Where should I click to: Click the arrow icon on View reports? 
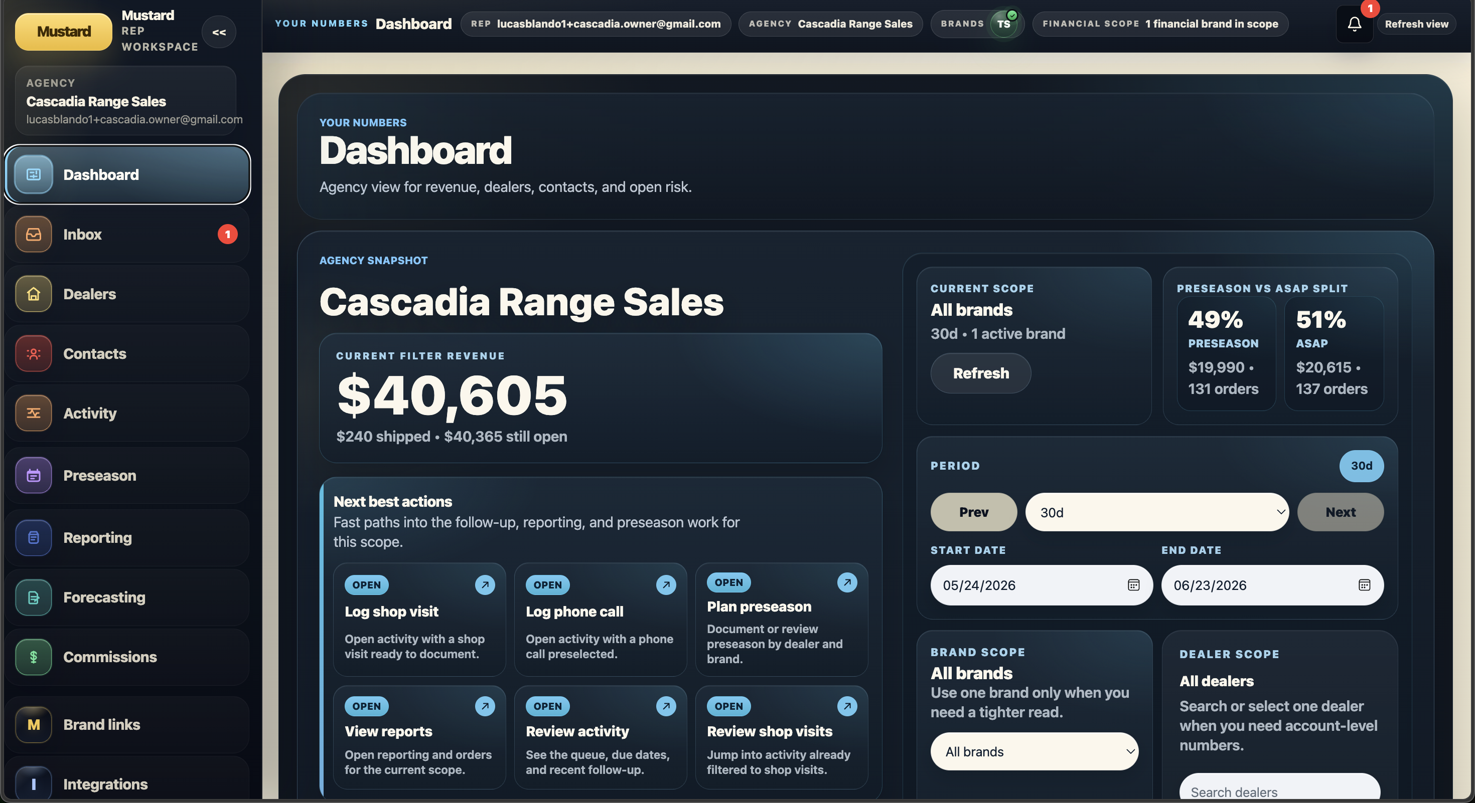point(485,706)
